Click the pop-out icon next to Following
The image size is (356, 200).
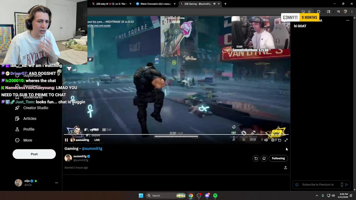point(256,158)
